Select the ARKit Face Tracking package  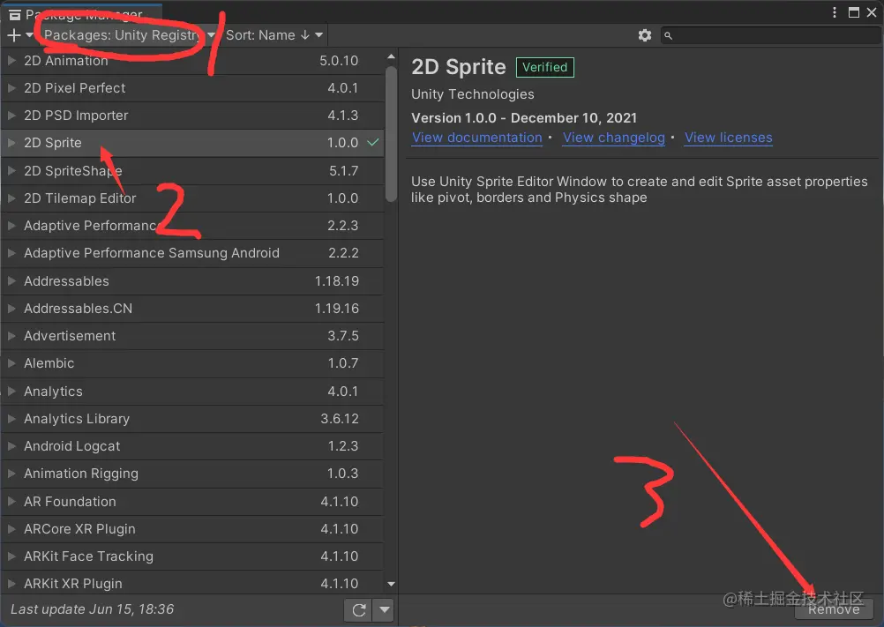(192, 556)
